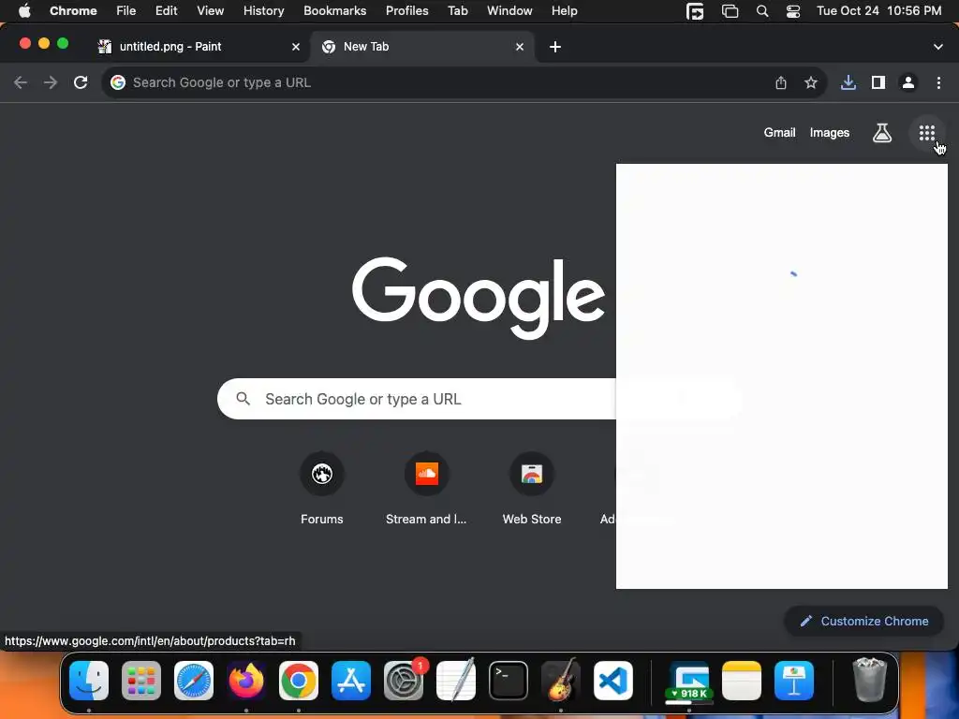The image size is (959, 719).
Task: Expand the tab search dropdown arrow
Action: (x=937, y=47)
